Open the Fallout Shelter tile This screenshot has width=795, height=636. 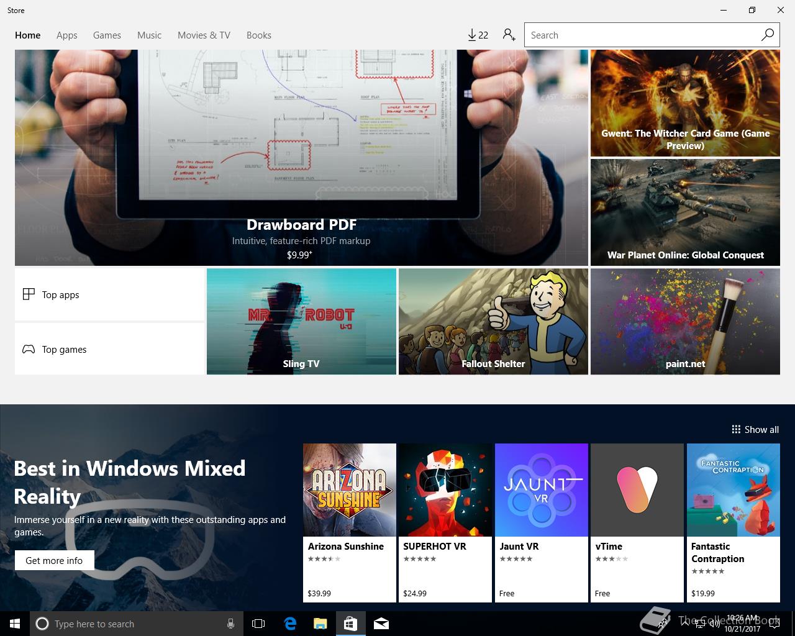[x=493, y=322]
